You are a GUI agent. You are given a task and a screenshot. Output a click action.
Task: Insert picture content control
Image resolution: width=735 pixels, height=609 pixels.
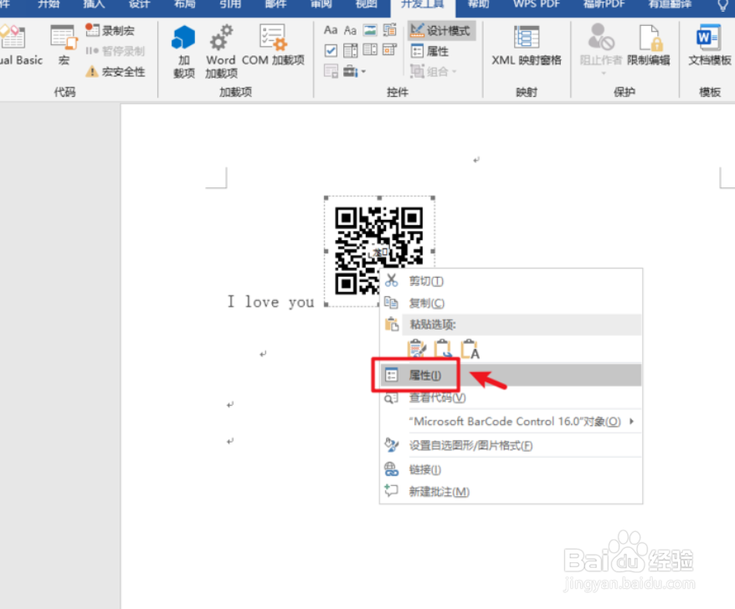[x=370, y=30]
